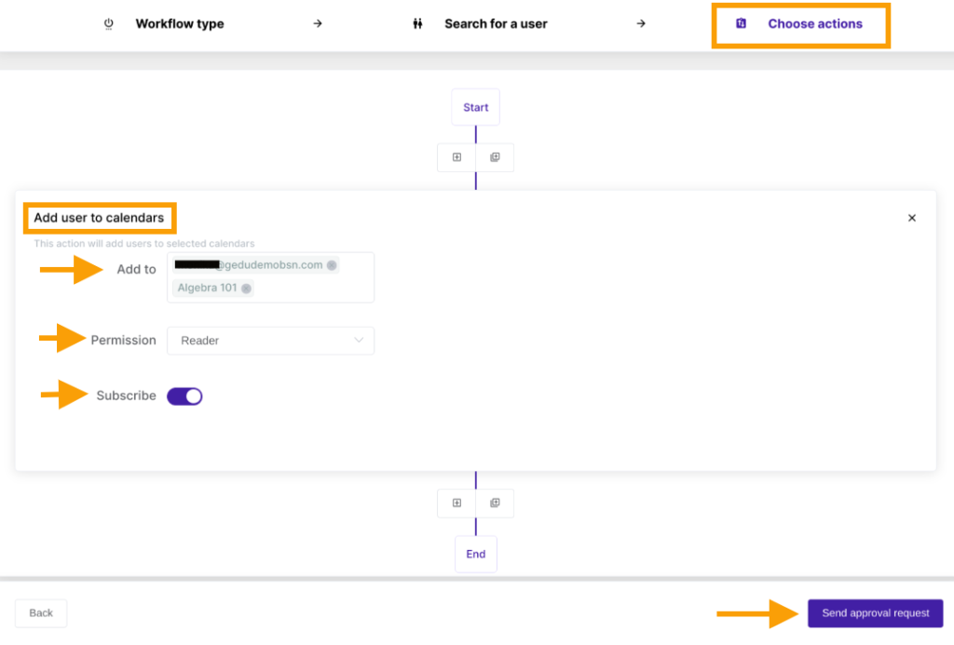This screenshot has width=954, height=645.
Task: Click the arrow after Workflow type
Action: [x=318, y=23]
